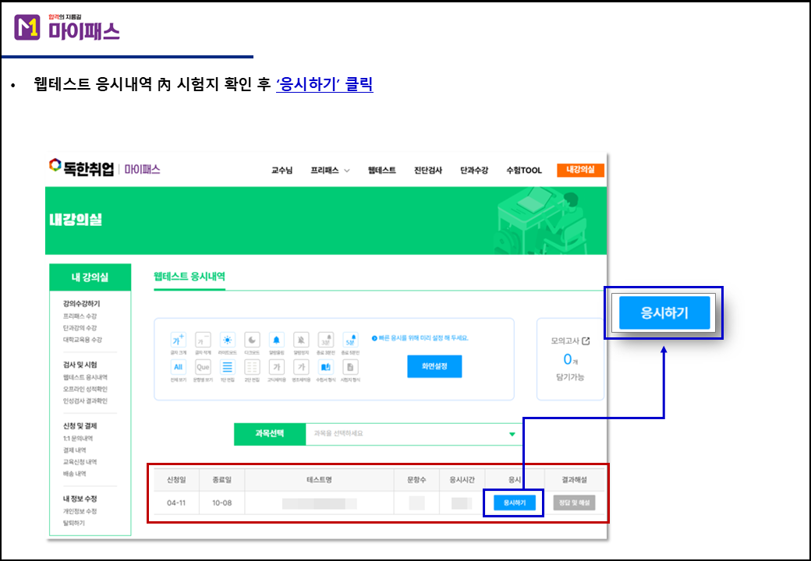The image size is (811, 561).
Task: Click the orange 내강의실 button
Action: (580, 170)
